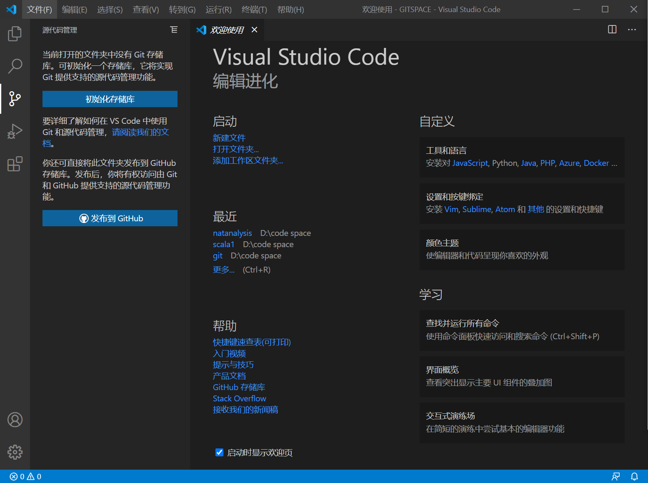
Task: Open recent folder scala1
Action: [224, 244]
